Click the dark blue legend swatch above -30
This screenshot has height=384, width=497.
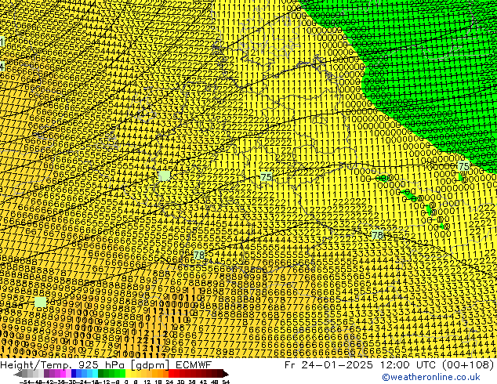[74, 374]
